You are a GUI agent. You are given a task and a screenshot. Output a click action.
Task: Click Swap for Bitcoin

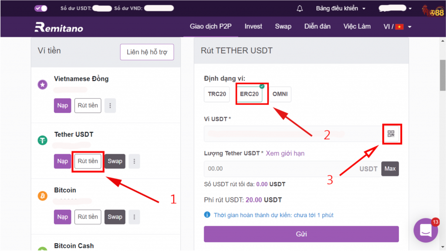pos(115,217)
